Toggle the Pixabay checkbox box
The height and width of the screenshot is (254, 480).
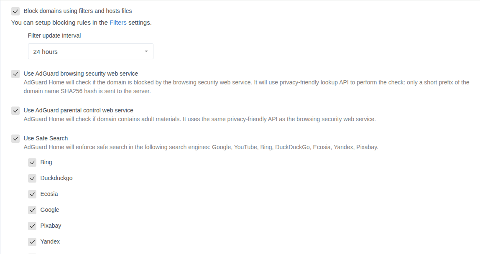point(32,226)
